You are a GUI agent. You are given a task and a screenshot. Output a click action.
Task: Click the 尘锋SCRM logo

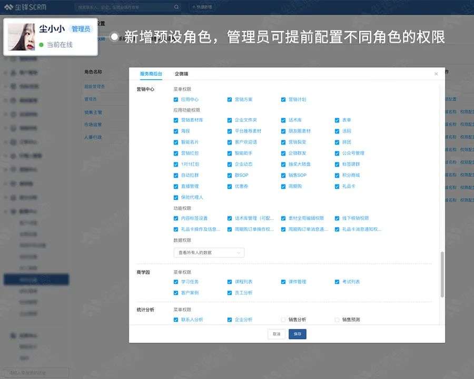coord(25,7)
